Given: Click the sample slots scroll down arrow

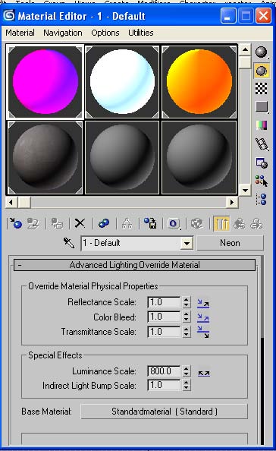Looking at the screenshot, I should point(245,190).
